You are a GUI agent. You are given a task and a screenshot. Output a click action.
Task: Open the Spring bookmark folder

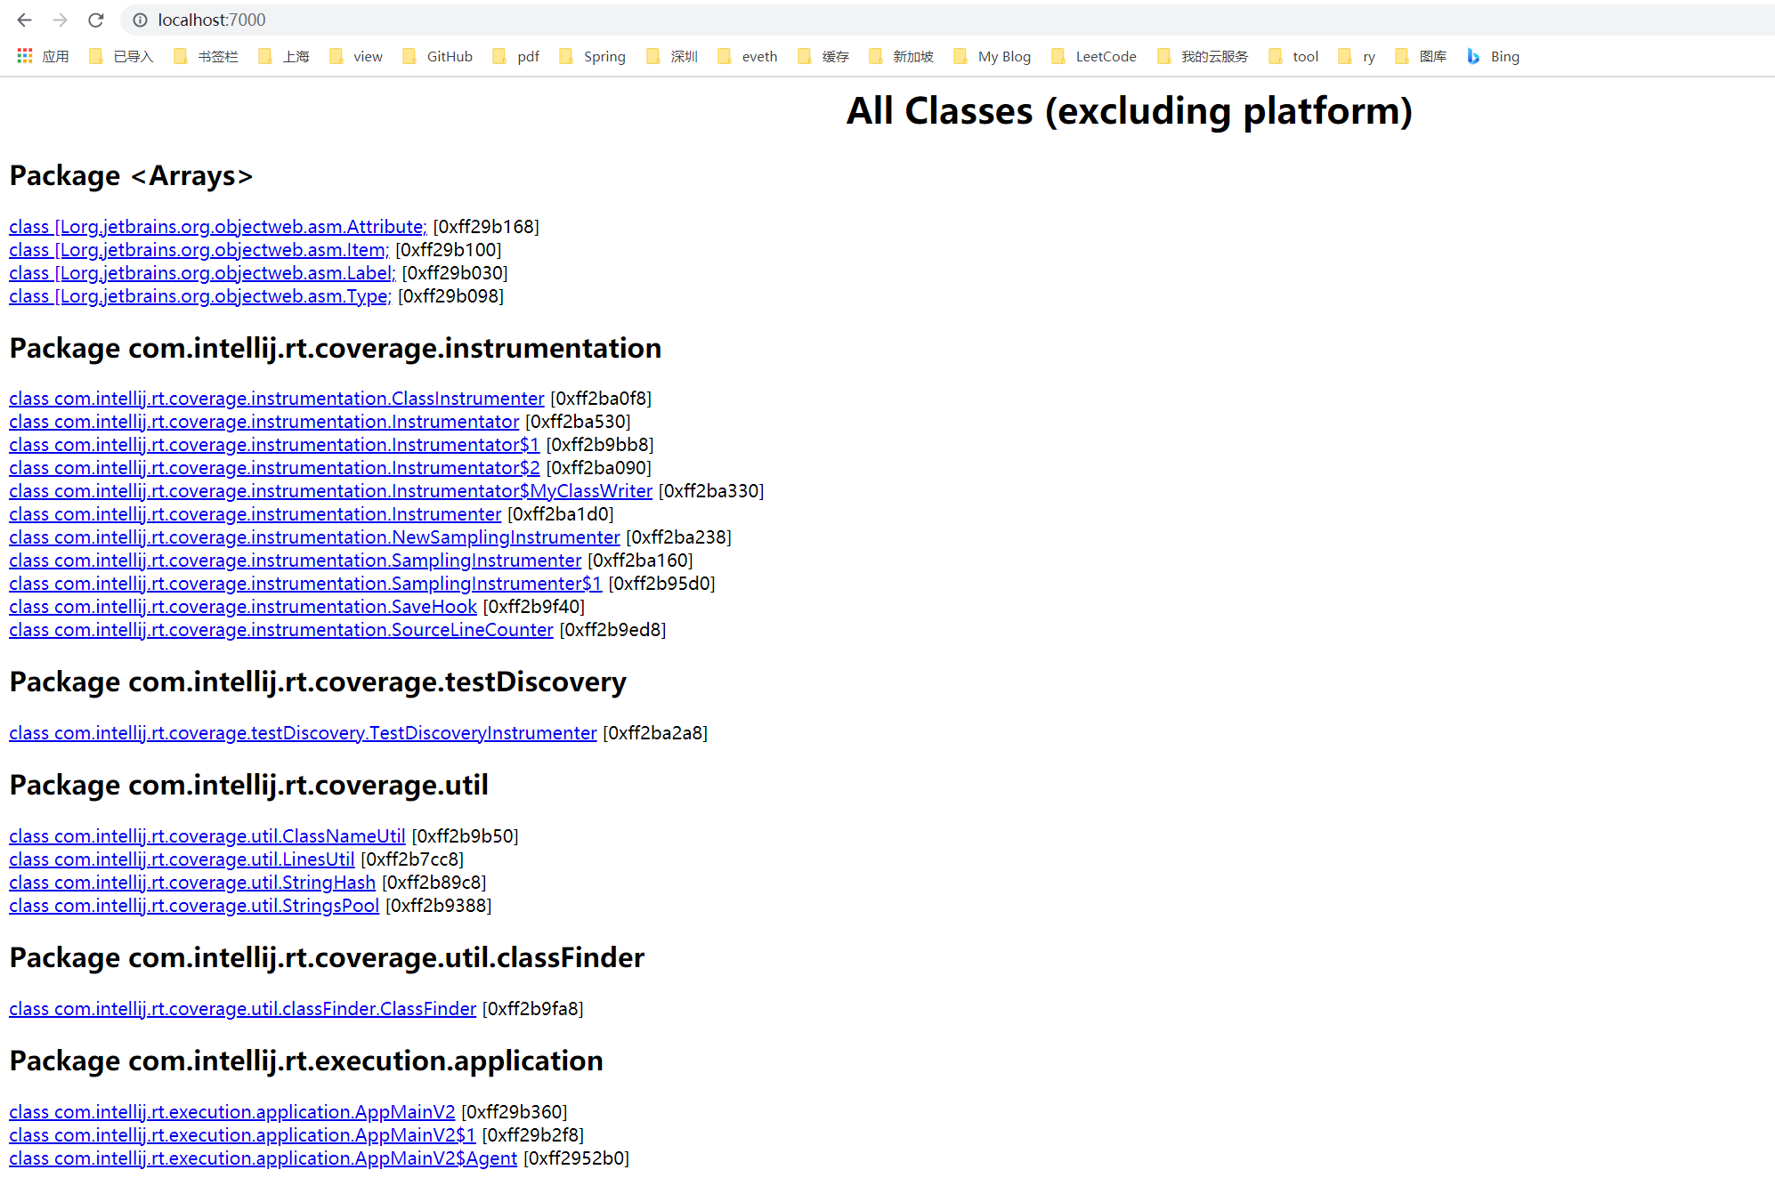coord(592,56)
